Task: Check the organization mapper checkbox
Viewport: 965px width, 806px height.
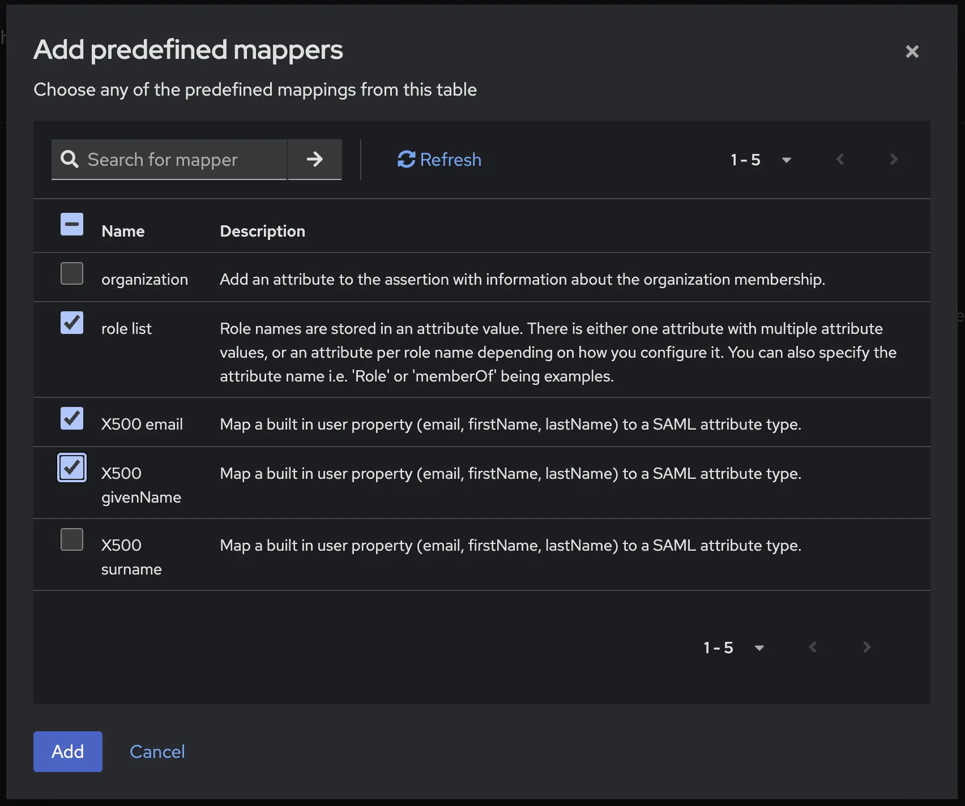Action: coord(72,273)
